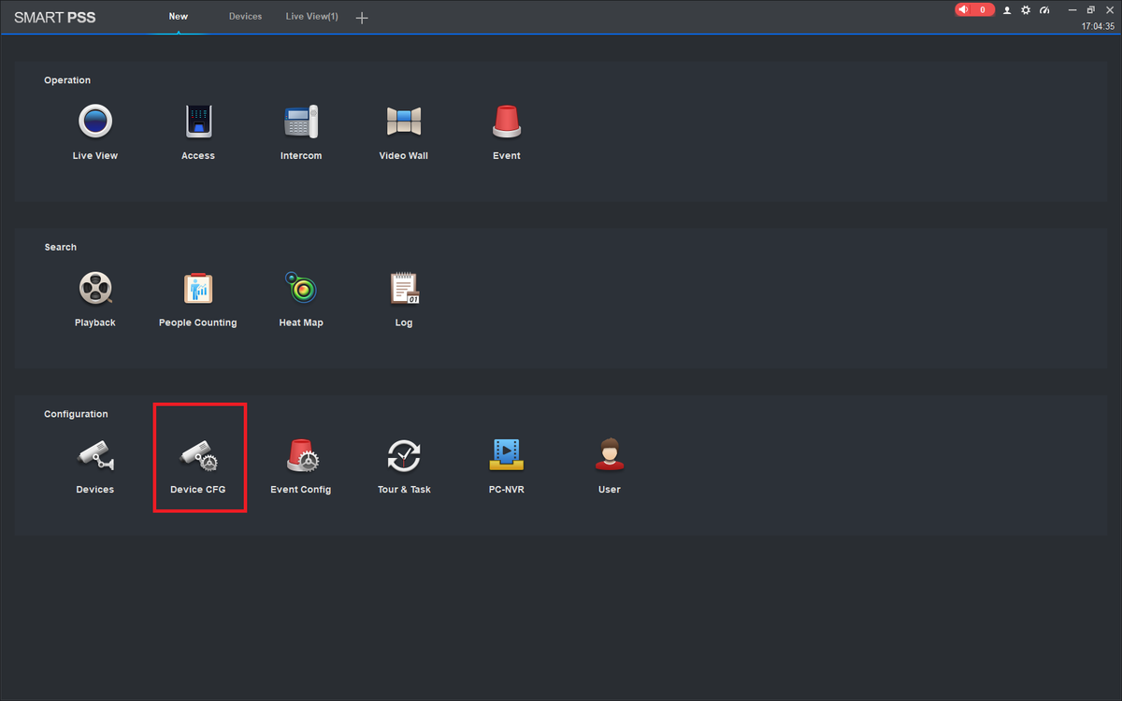This screenshot has height=701, width=1122.
Task: Open the Live View module
Action: 95,122
